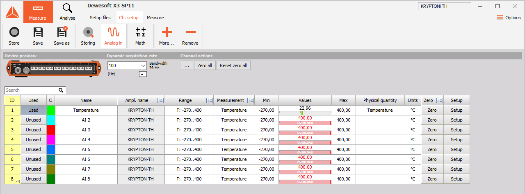Save the setup with Save icon
The height and width of the screenshot is (194, 525).
pos(38,36)
